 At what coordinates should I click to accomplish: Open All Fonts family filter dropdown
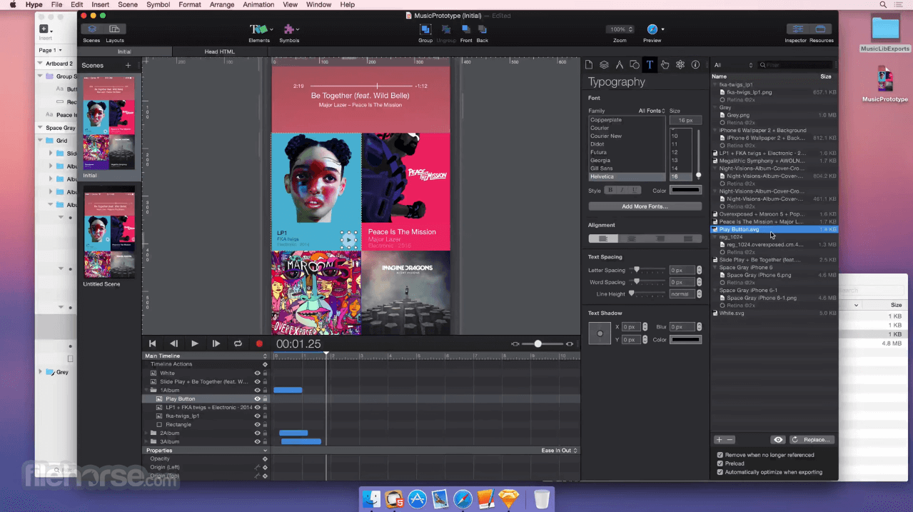[x=652, y=111]
